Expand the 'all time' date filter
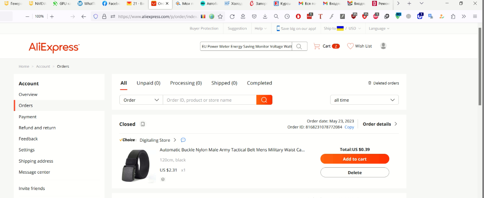 coord(364,100)
